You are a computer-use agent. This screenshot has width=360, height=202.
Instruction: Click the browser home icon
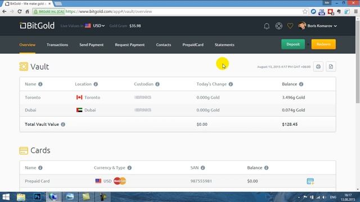point(27,11)
